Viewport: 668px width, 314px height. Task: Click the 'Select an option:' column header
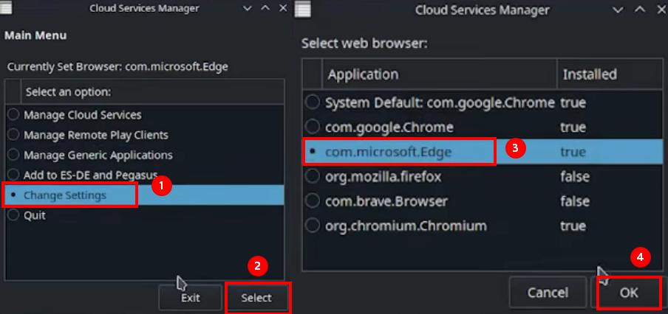pyautogui.click(x=152, y=92)
